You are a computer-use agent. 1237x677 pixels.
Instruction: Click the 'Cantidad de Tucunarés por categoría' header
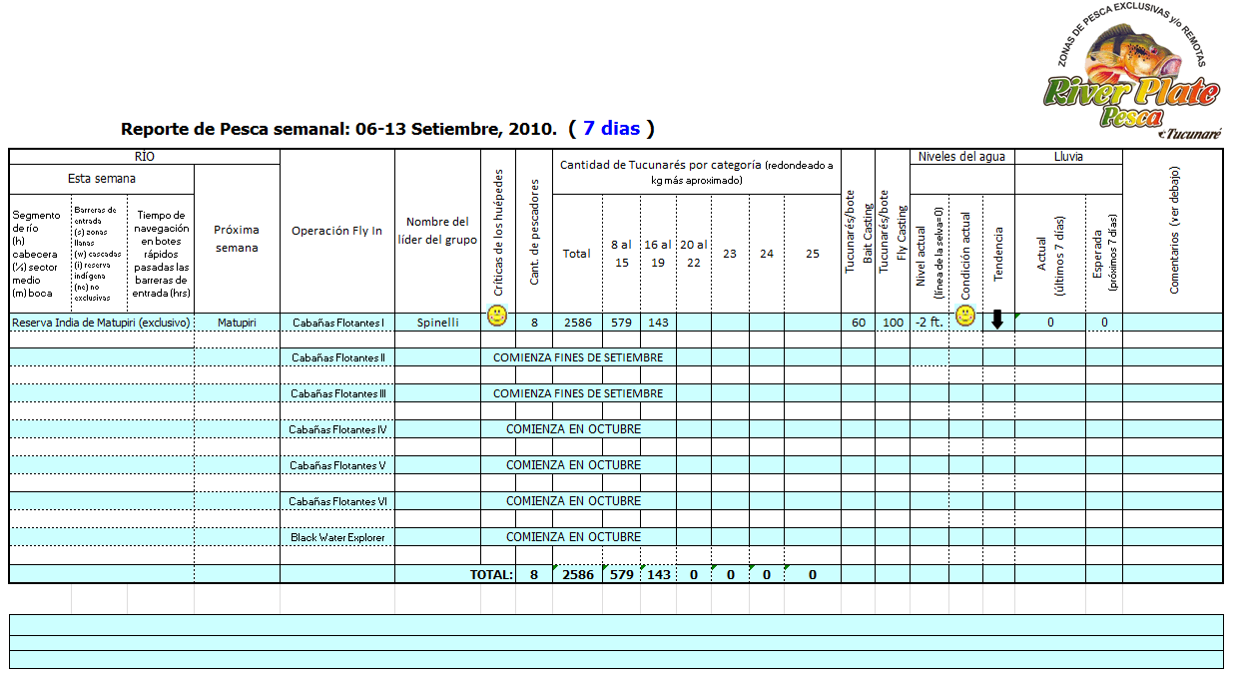point(697,172)
